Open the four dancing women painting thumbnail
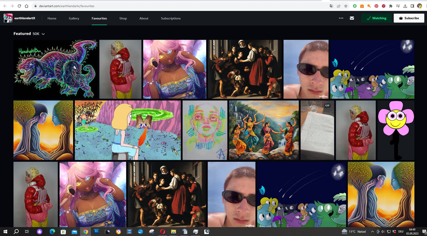 (x=264, y=130)
